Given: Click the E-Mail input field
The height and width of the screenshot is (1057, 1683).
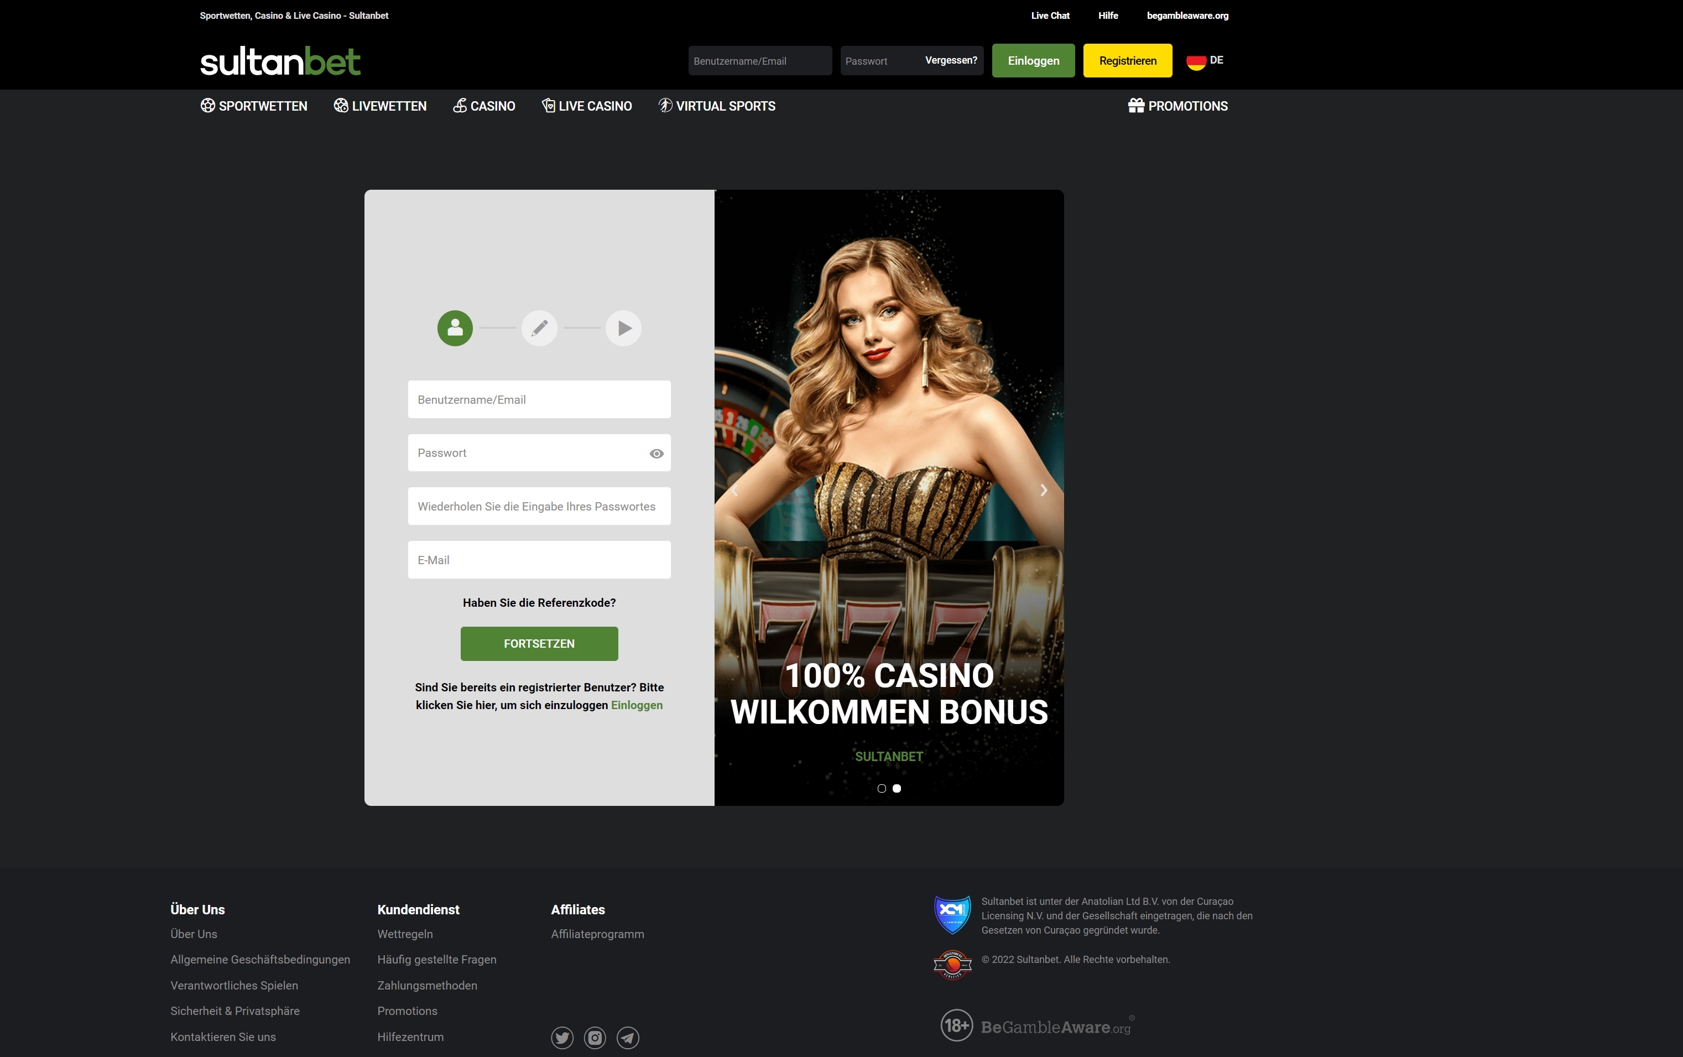Looking at the screenshot, I should [x=539, y=560].
